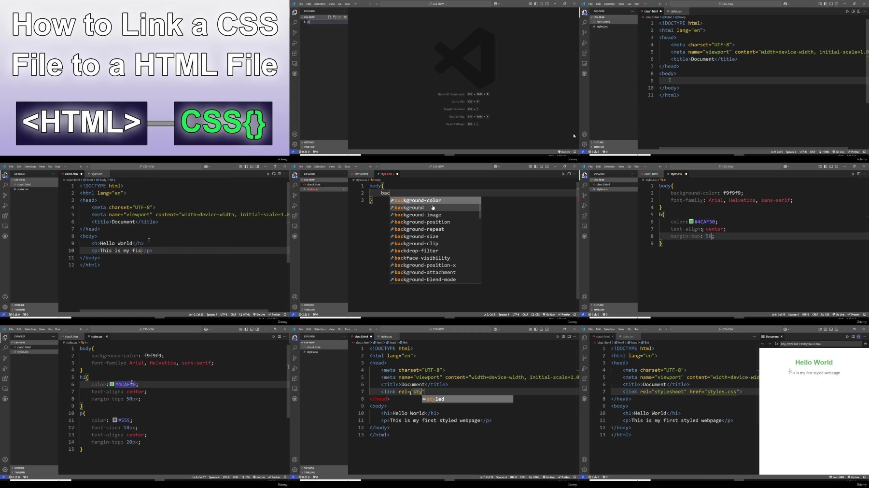Click Port: 3000 in browser preview status bar
Screen dimensions: 869x488
838,477
